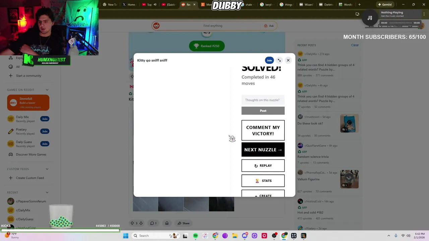
Task: Open Valium Figurine post
Action: (x=309, y=179)
